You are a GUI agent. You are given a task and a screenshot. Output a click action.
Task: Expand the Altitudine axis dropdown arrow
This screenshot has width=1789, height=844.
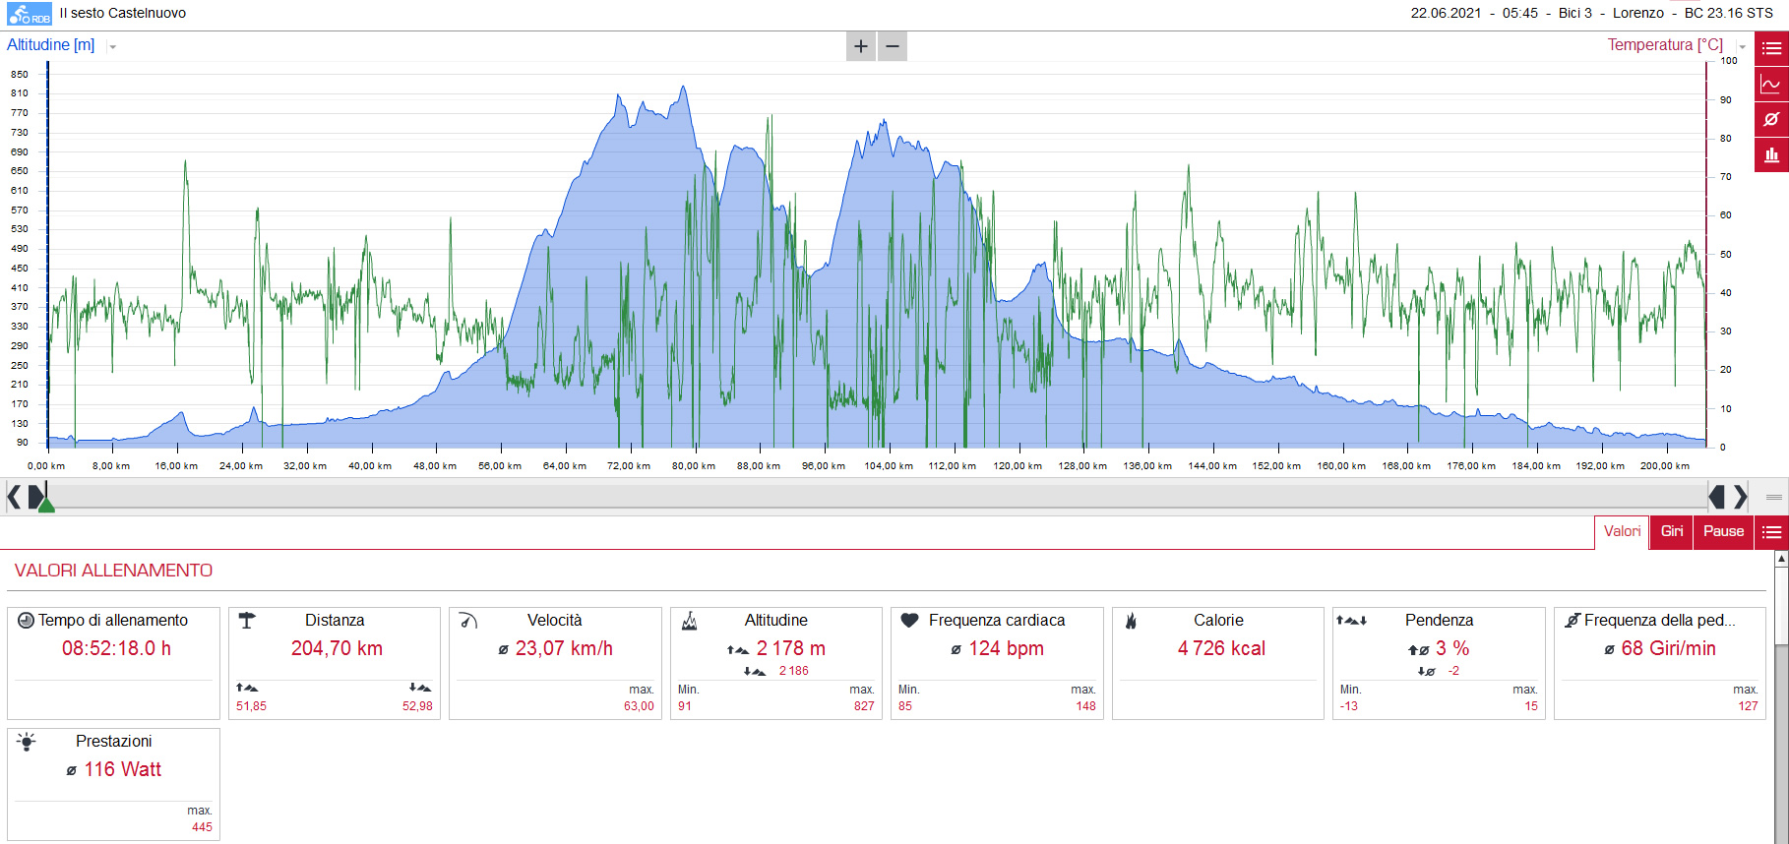[x=112, y=46]
